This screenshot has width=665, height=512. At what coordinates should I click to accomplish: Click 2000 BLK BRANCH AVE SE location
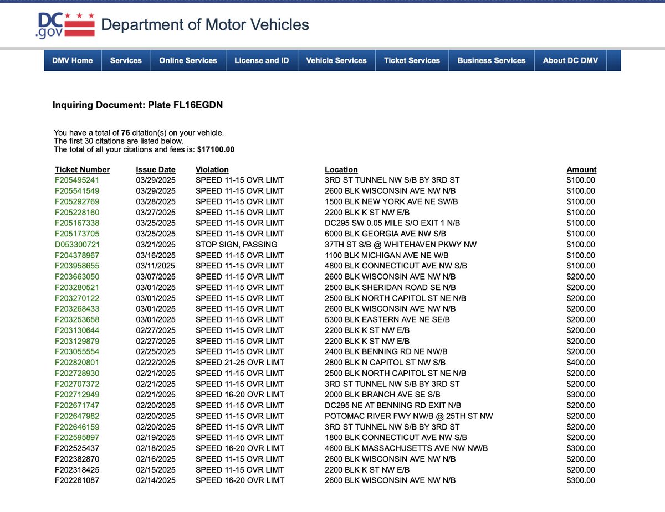point(382,395)
